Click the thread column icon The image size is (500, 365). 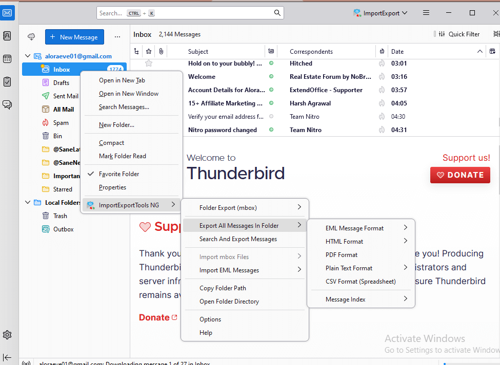point(136,51)
